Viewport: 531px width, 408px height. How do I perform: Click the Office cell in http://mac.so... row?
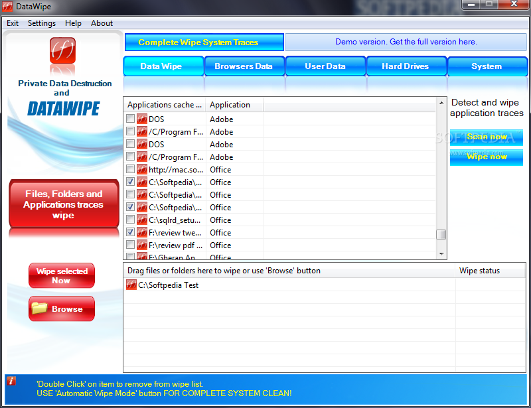(x=220, y=169)
